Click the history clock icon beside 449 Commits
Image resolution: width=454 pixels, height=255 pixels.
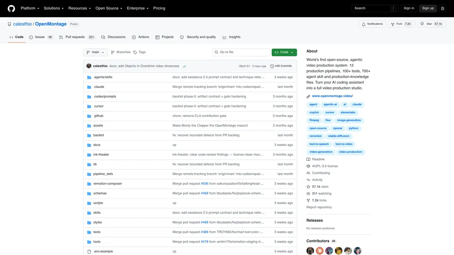[272, 66]
